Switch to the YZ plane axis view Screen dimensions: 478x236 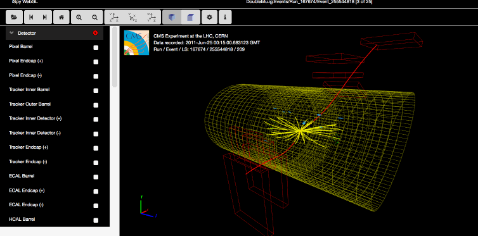point(132,17)
